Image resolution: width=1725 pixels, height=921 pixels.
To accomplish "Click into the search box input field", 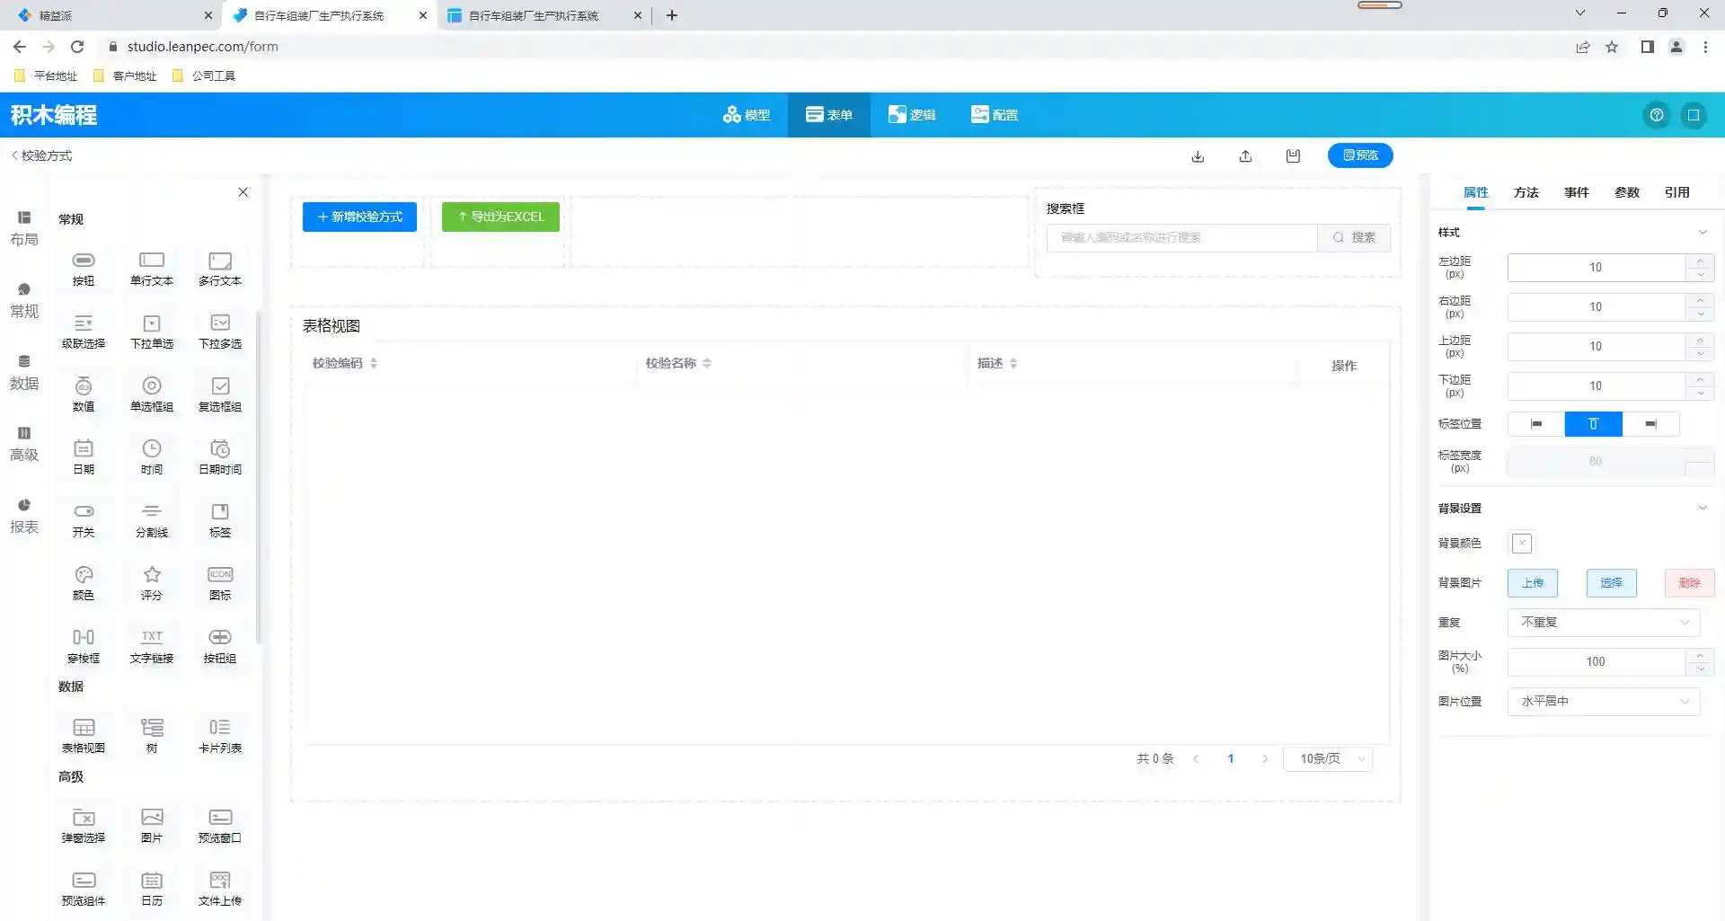I will pyautogui.click(x=1181, y=237).
